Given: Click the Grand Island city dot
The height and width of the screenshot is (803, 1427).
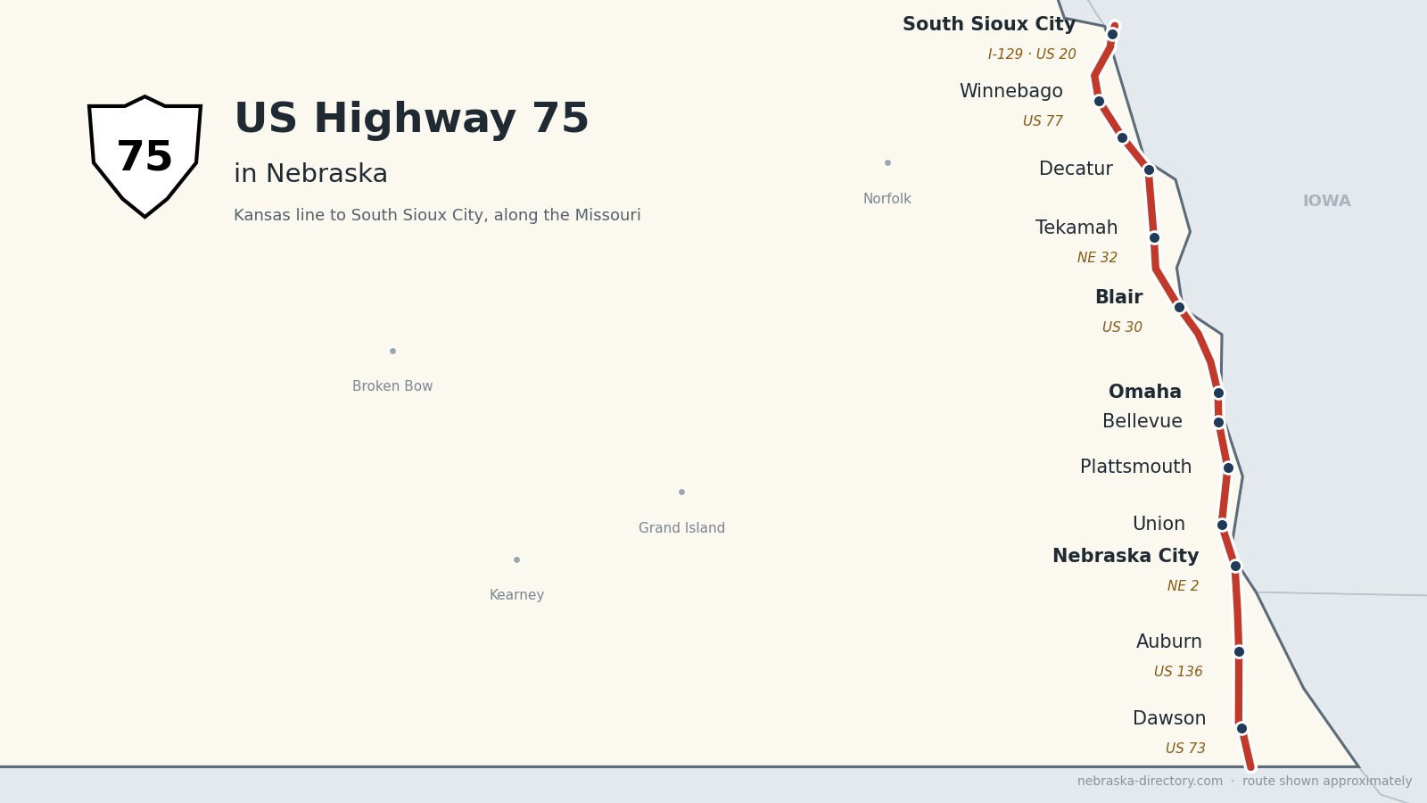Looking at the screenshot, I should 681,492.
